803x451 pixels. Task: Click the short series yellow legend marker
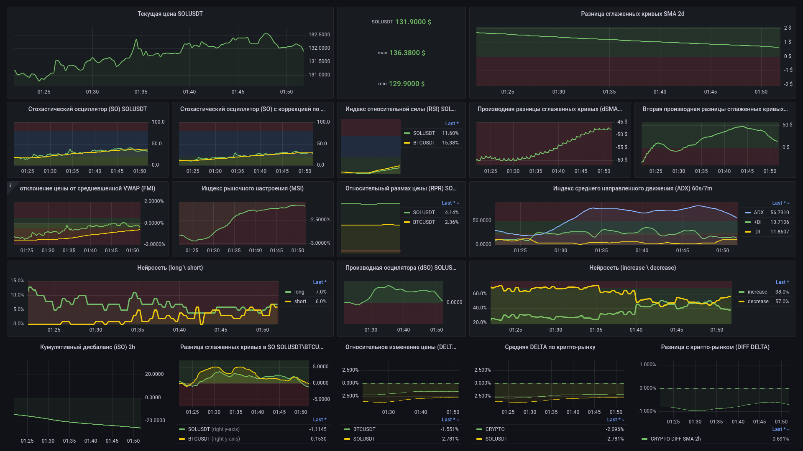click(288, 302)
